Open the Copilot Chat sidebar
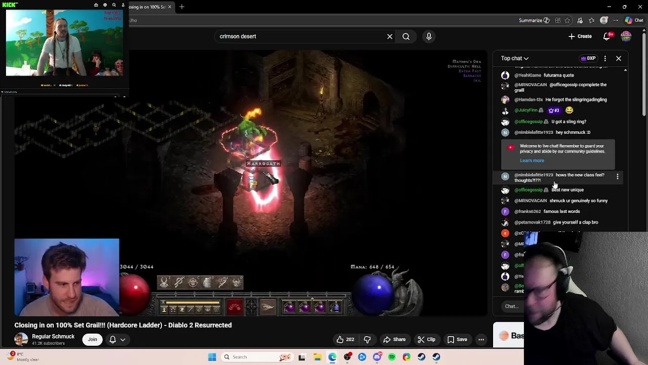Image resolution: width=648 pixels, height=365 pixels. [634, 20]
